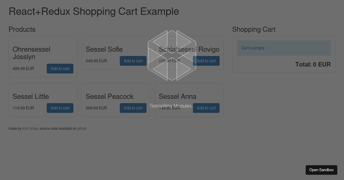
Task: Click the Total: 0 EUR text
Action: click(313, 65)
